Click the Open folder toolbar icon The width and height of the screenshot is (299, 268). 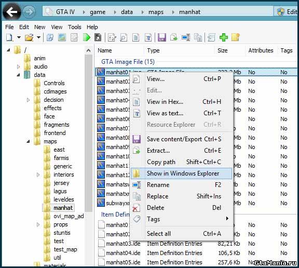click(29, 37)
